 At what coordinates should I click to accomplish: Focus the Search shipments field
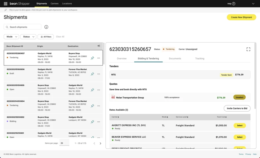point(22,27)
